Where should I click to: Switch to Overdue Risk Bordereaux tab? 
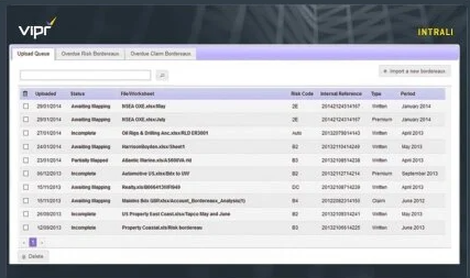(x=90, y=54)
